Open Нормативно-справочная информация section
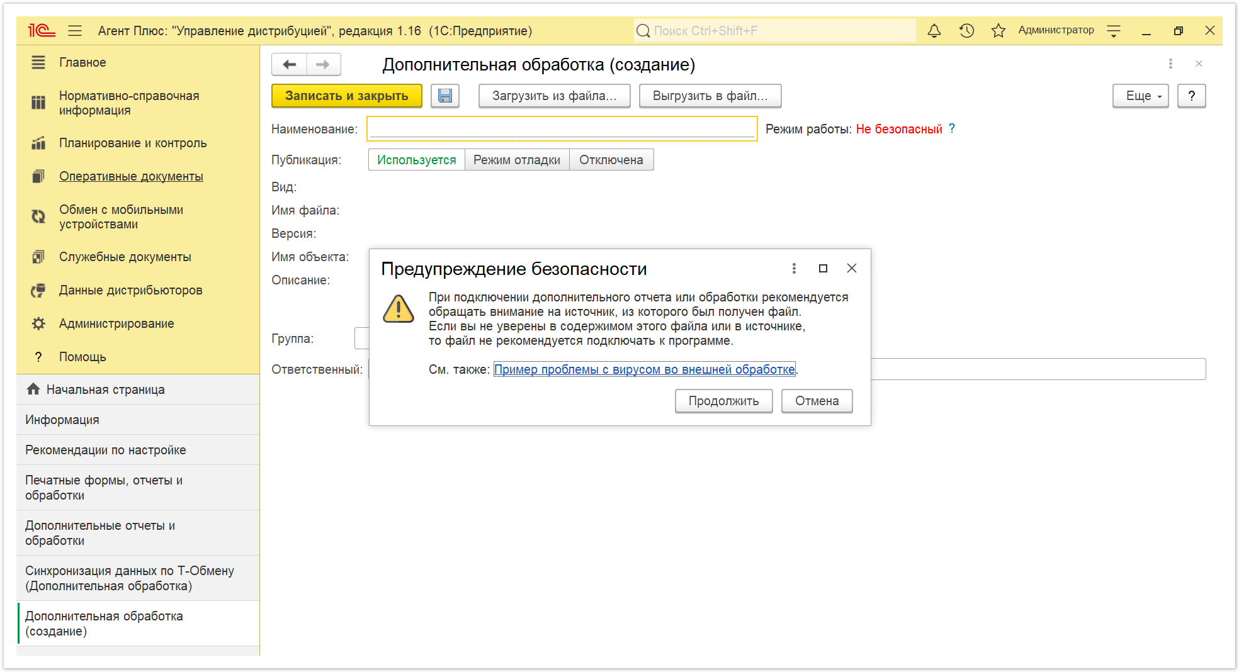Viewport: 1239px width, 672px height. pyautogui.click(x=129, y=103)
